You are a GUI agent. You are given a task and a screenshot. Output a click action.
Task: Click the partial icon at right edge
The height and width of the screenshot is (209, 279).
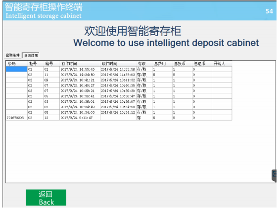coord(274,175)
